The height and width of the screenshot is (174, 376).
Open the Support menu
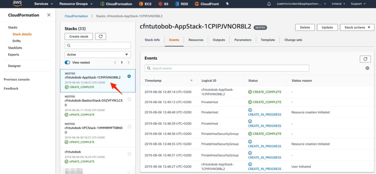(358, 4)
